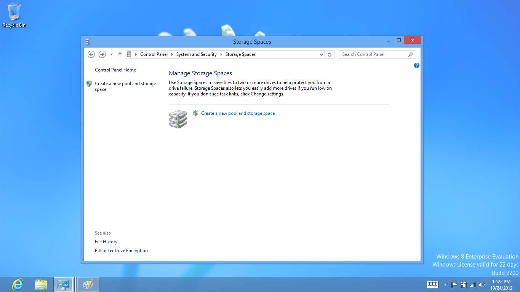Click the search magnifier icon

[x=411, y=54]
